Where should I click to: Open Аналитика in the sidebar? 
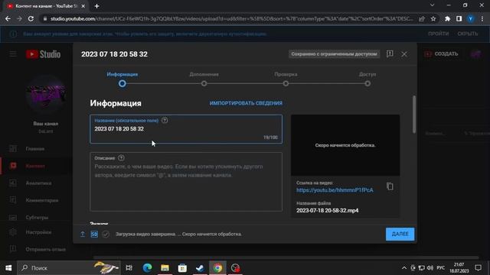[35, 183]
